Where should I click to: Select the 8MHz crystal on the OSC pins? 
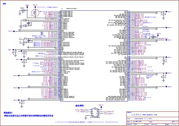(23, 40)
